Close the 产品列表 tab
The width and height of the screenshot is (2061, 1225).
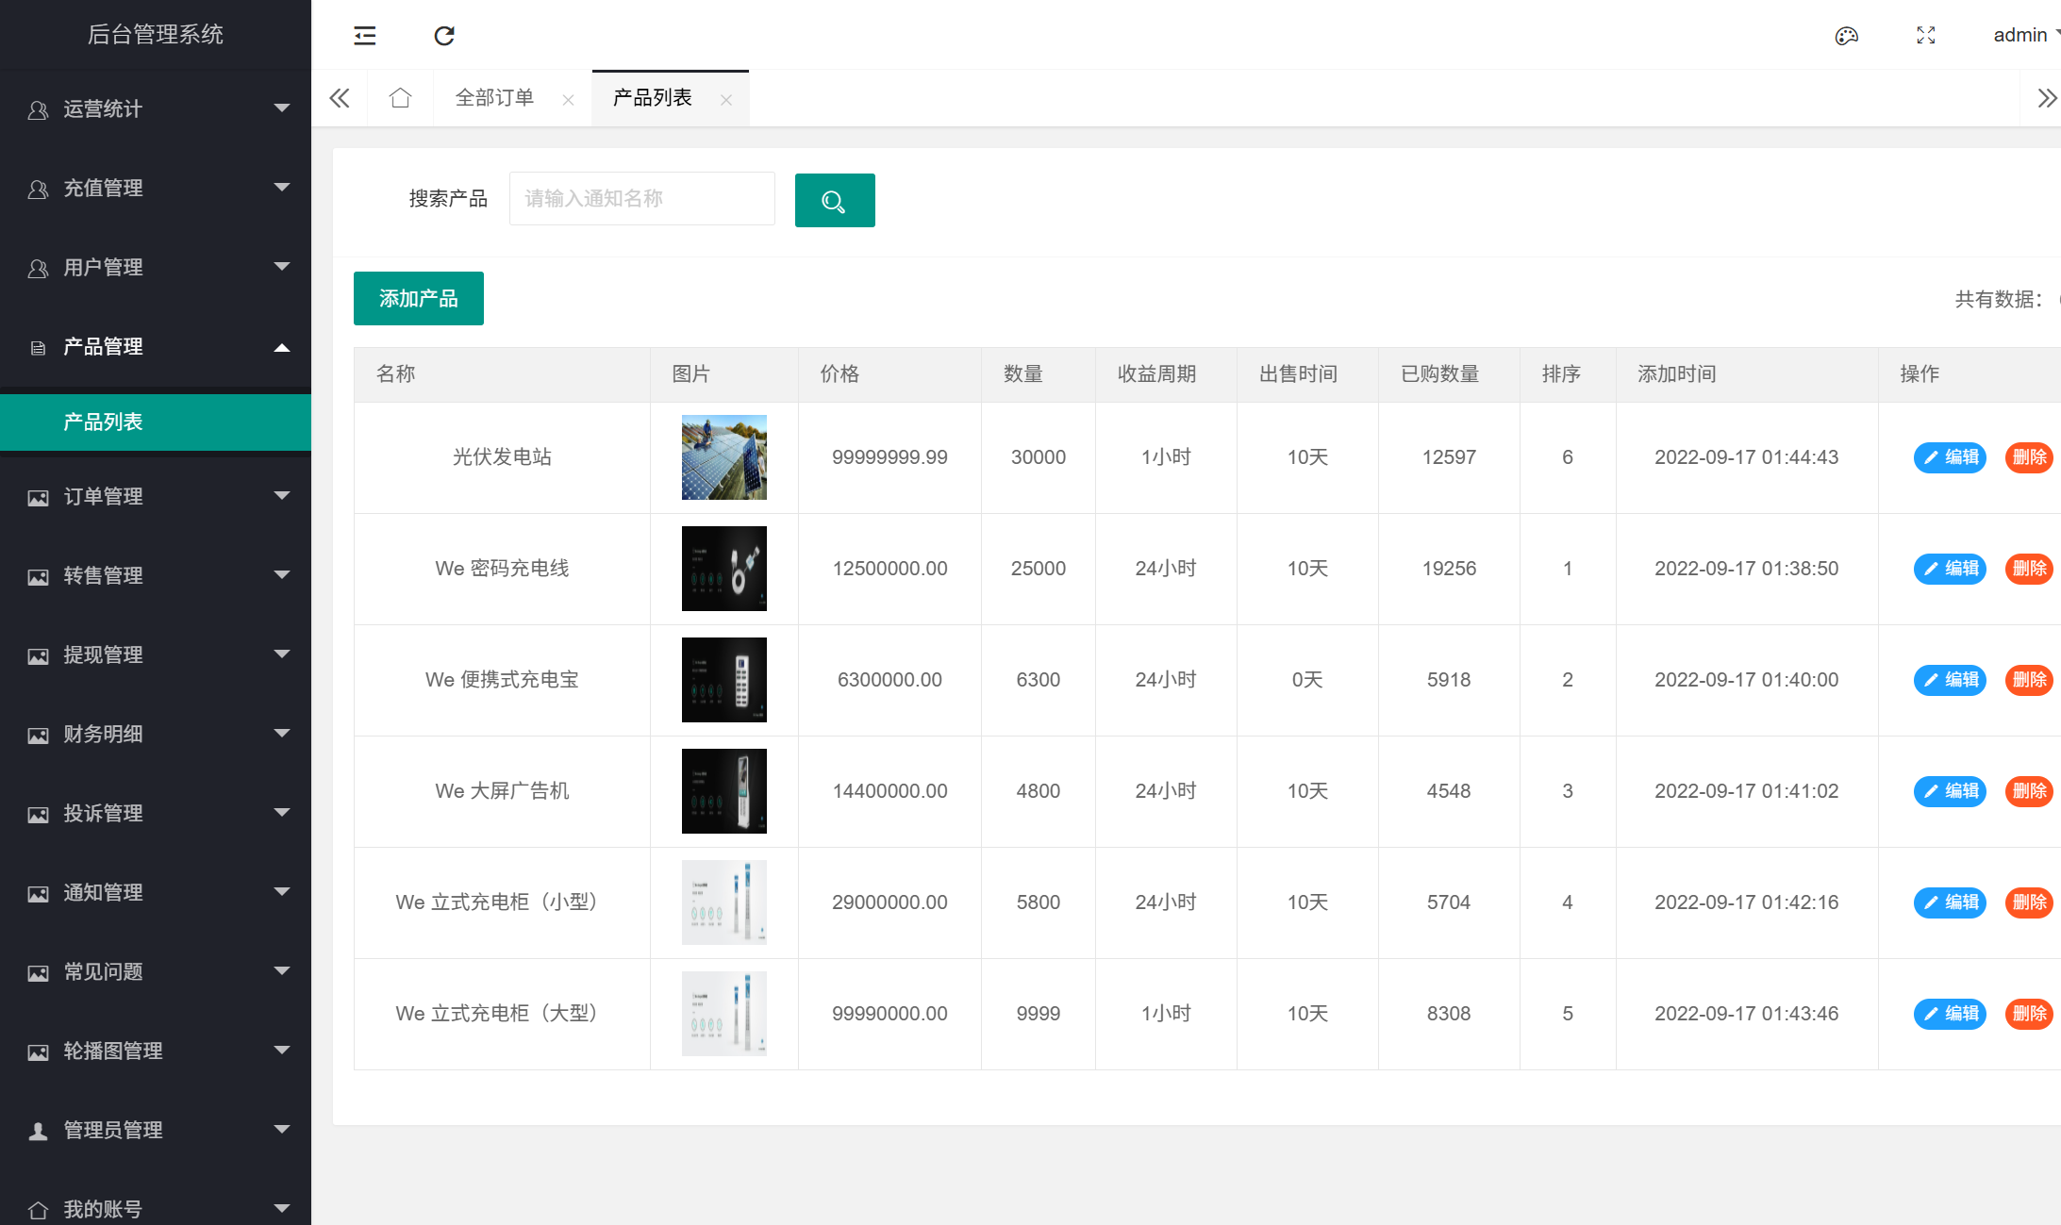pyautogui.click(x=725, y=100)
